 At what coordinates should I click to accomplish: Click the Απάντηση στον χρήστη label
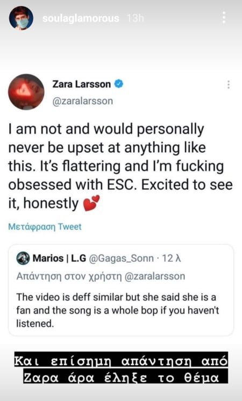coord(69,276)
